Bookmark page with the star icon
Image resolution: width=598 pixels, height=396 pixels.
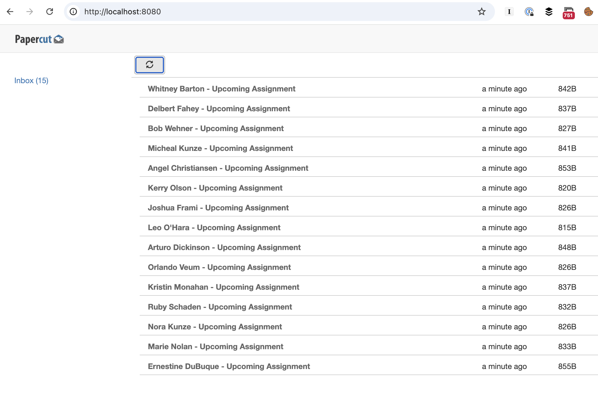[x=481, y=12]
